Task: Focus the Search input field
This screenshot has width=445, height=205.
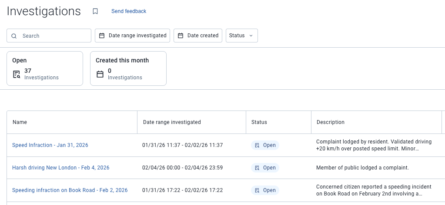Action: point(49,36)
